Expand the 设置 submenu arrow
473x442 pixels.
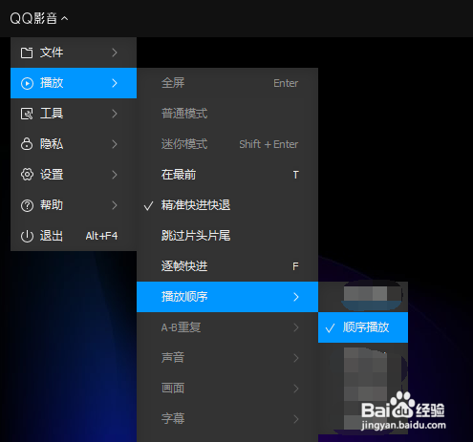coord(115,175)
